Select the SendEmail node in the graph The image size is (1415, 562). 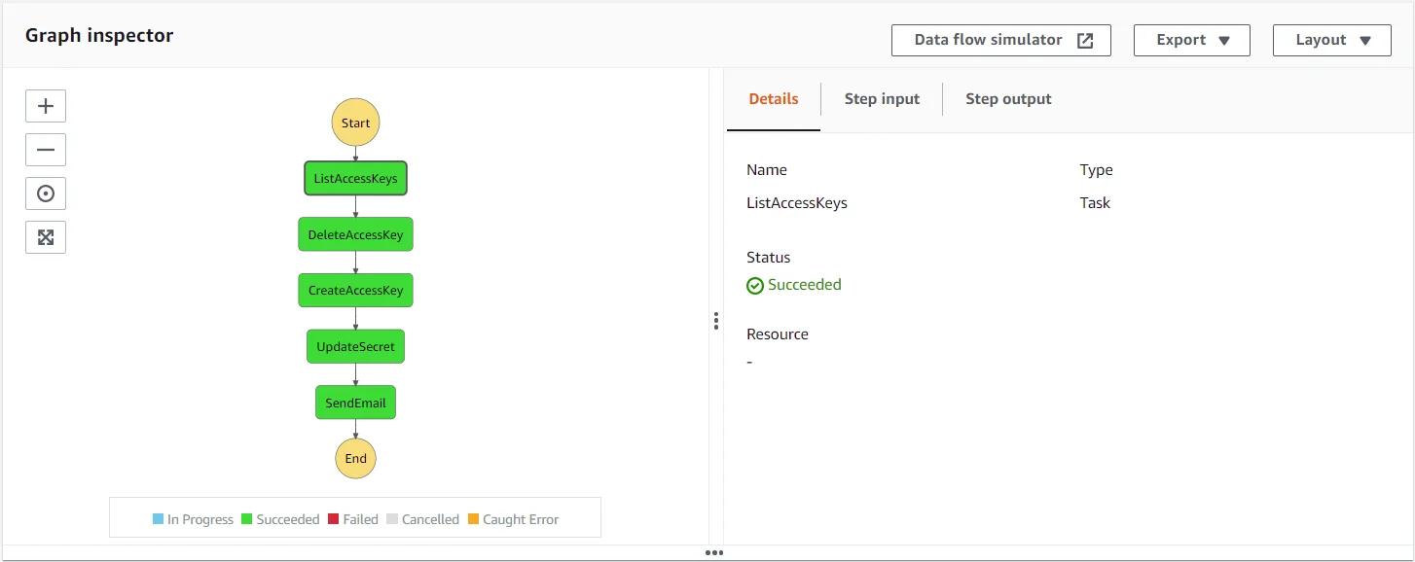pyautogui.click(x=354, y=402)
